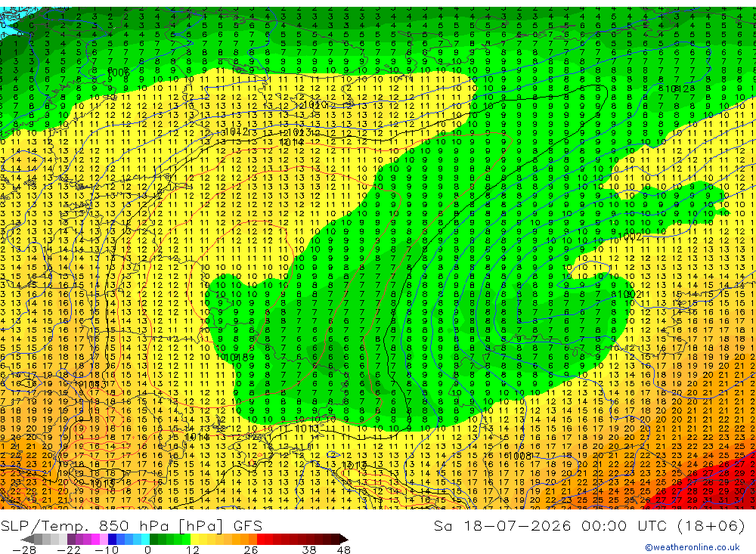The height and width of the screenshot is (554, 756).
Task: Click the '-28' legend value
Action: click(x=23, y=549)
